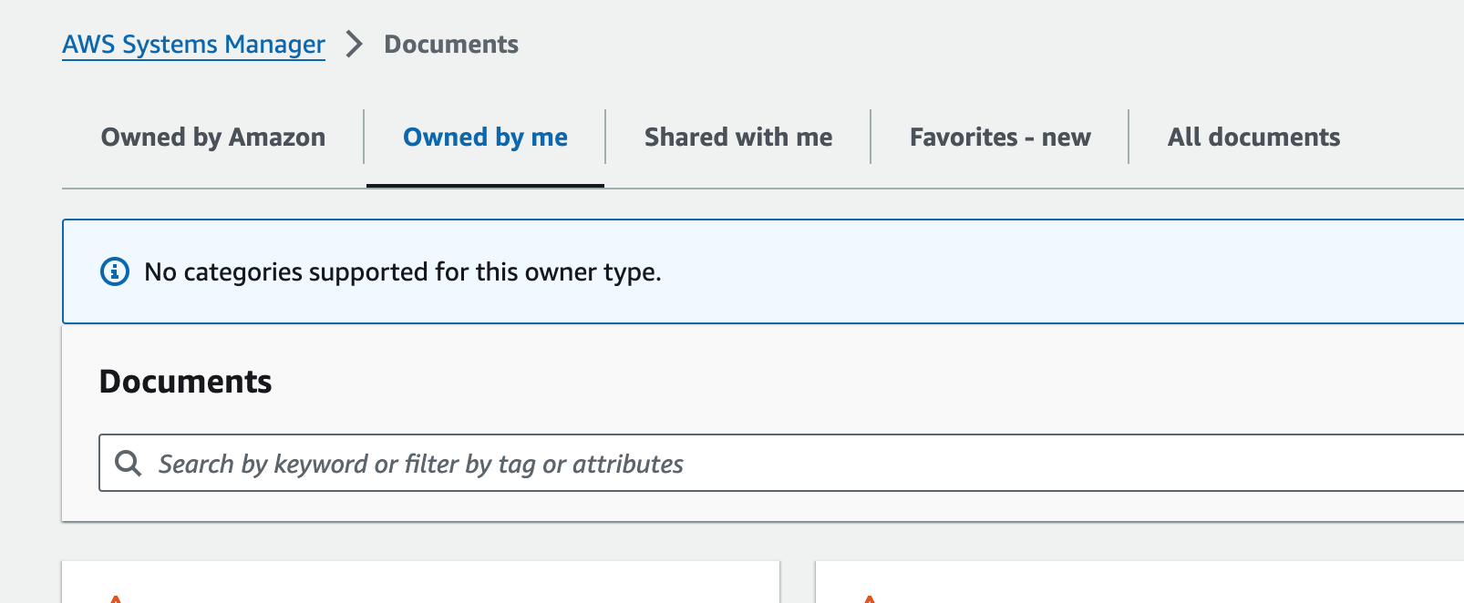Click the divider between Owned by Amazon and Owned by me
Screen dimensions: 1464x603
(x=364, y=137)
